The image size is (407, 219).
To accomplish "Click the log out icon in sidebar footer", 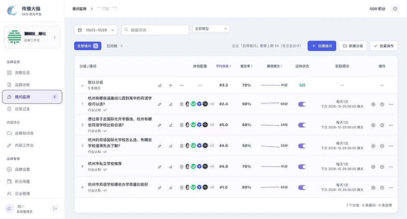I will pyautogui.click(x=55, y=208).
